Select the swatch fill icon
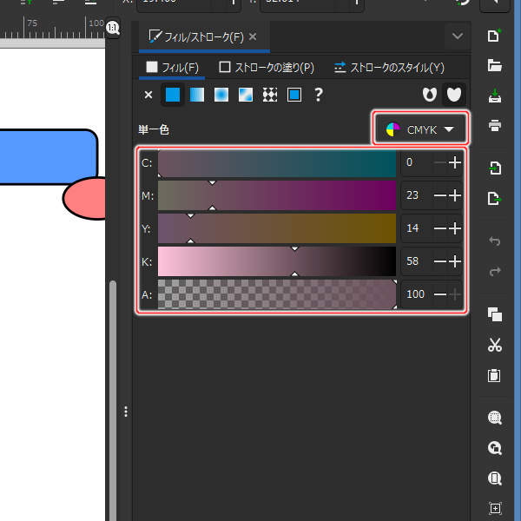The width and height of the screenshot is (521, 521). click(294, 95)
